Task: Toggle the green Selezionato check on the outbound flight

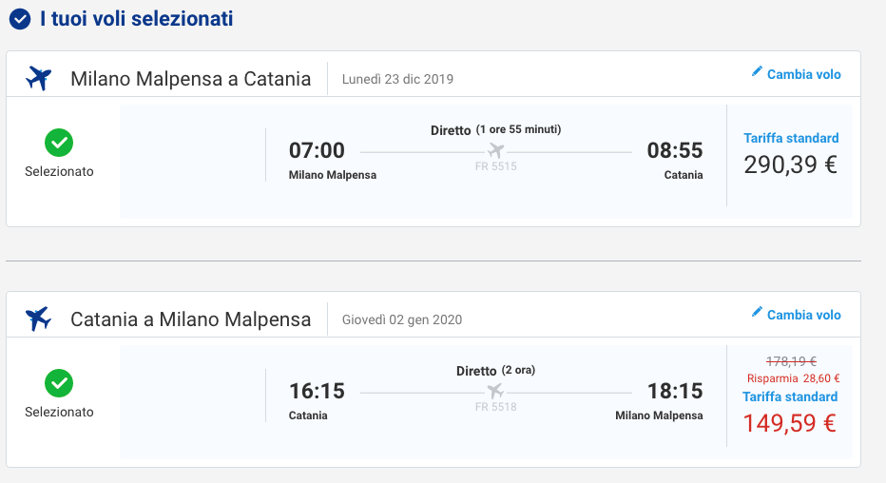Action: coord(59,143)
